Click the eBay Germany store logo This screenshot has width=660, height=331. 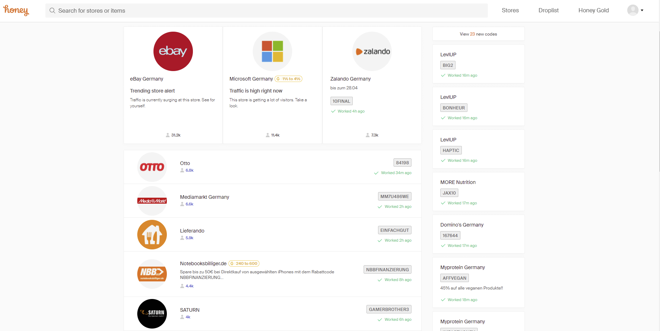coord(173,51)
